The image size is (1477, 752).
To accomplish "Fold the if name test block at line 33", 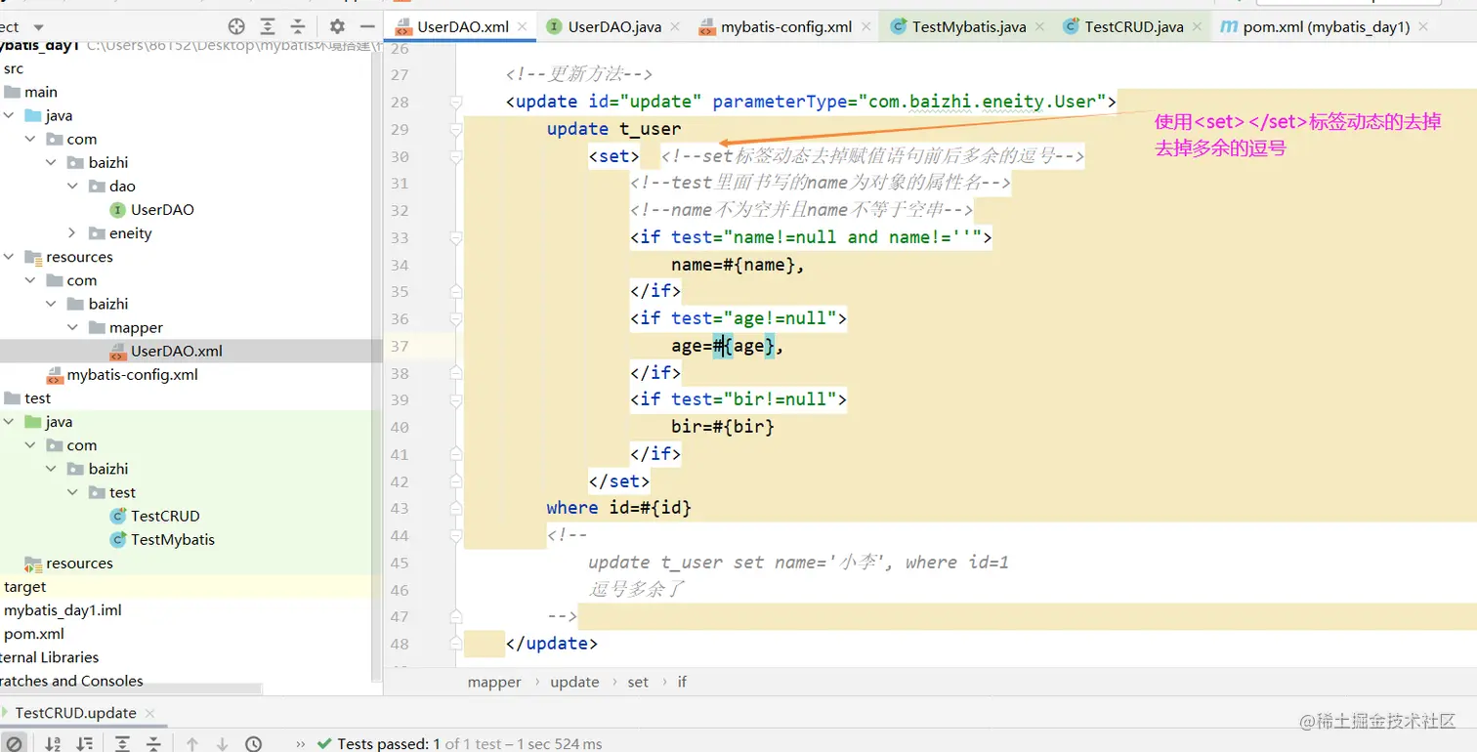I will pos(455,237).
